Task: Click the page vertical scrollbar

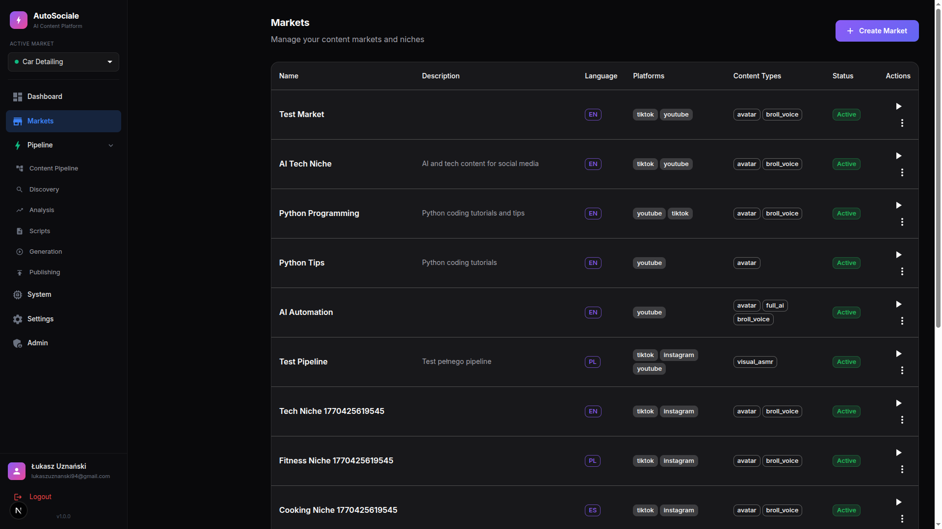Action: click(x=938, y=167)
